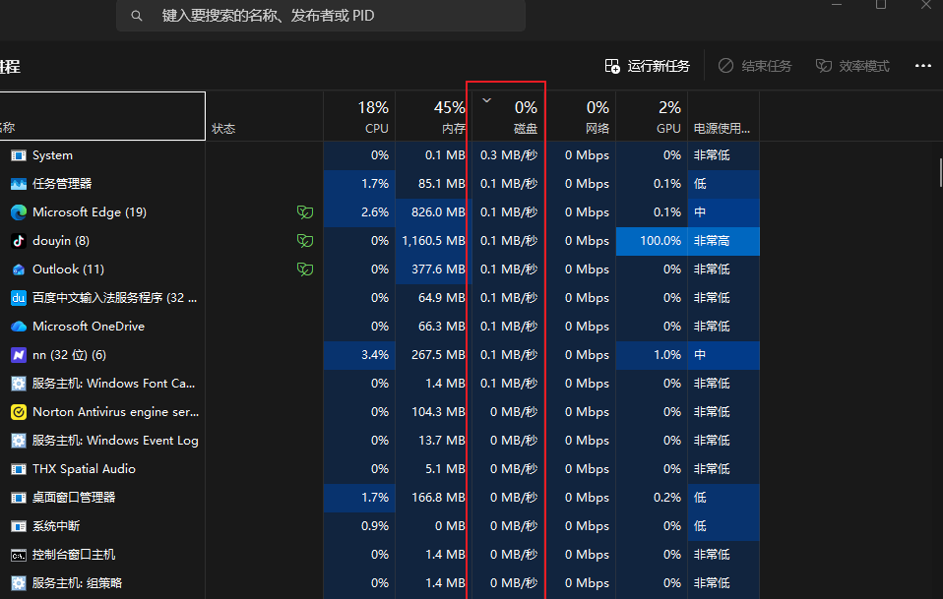Click the 效率模式 toolbar button

point(852,66)
